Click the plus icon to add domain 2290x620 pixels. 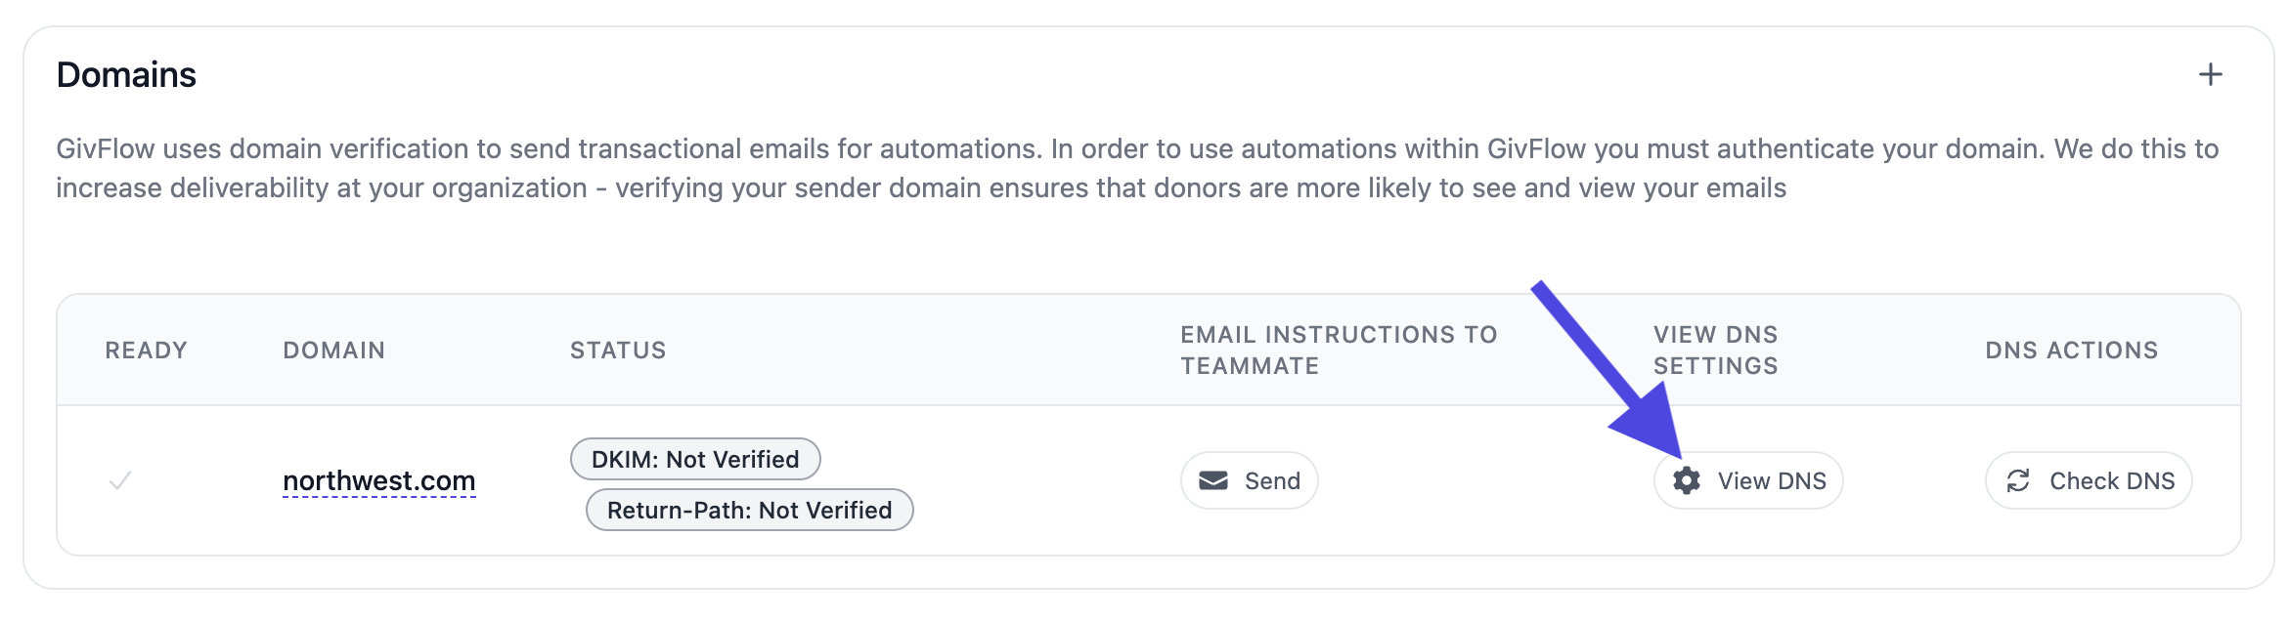tap(2210, 75)
